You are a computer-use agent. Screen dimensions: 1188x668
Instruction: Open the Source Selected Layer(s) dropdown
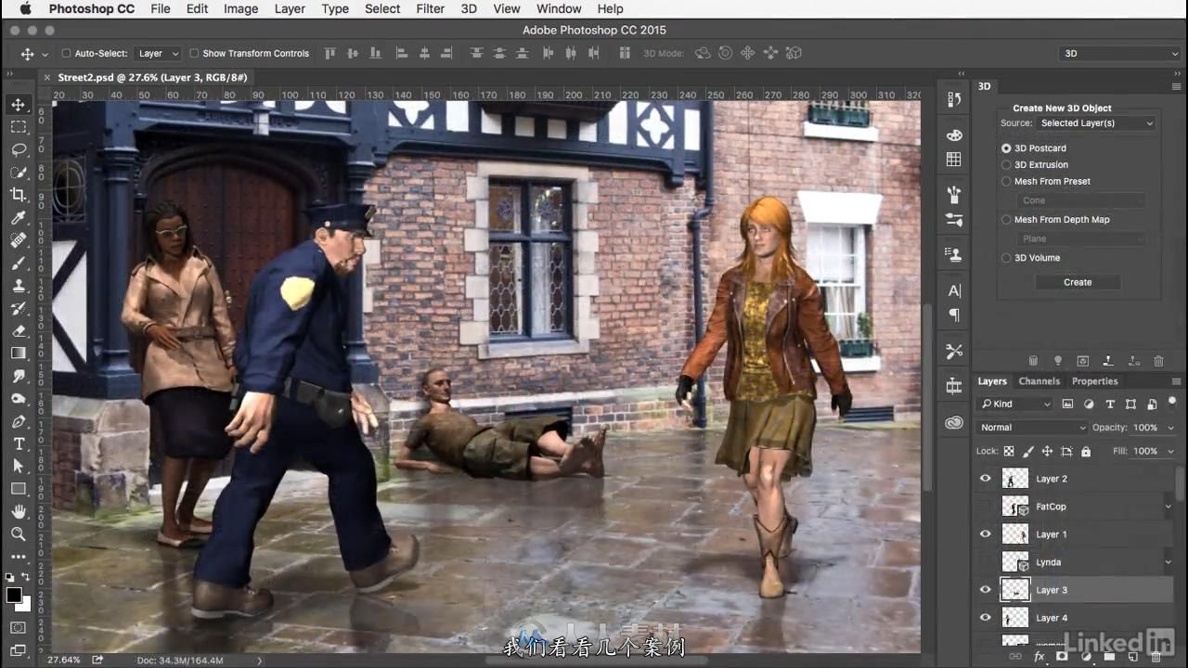(x=1096, y=122)
